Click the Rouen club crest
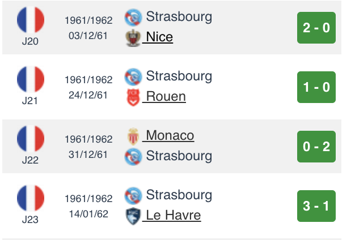The width and height of the screenshot is (355, 240). pos(133,97)
